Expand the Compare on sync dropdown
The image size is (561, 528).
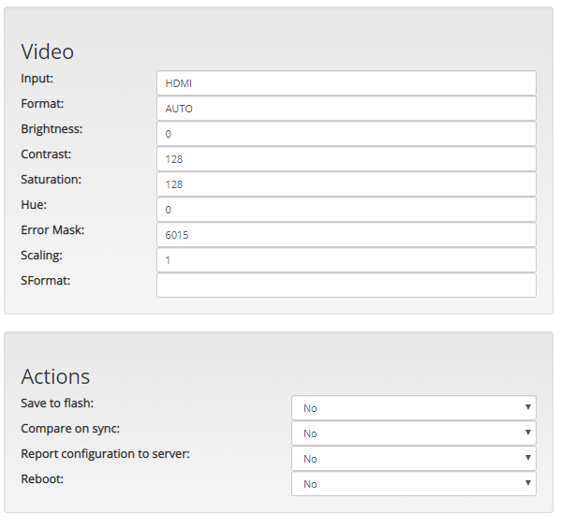pyautogui.click(x=414, y=433)
